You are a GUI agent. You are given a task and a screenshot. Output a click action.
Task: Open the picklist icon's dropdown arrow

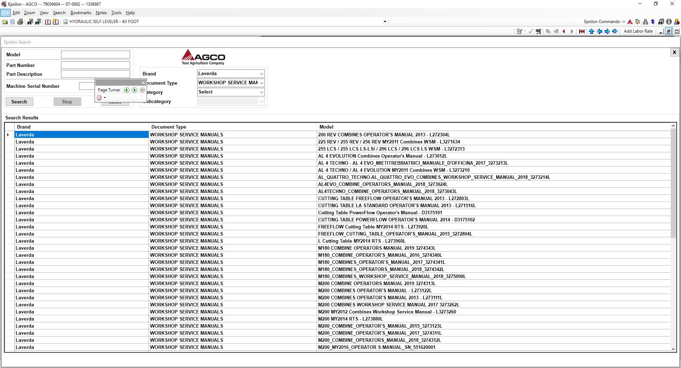point(525,32)
